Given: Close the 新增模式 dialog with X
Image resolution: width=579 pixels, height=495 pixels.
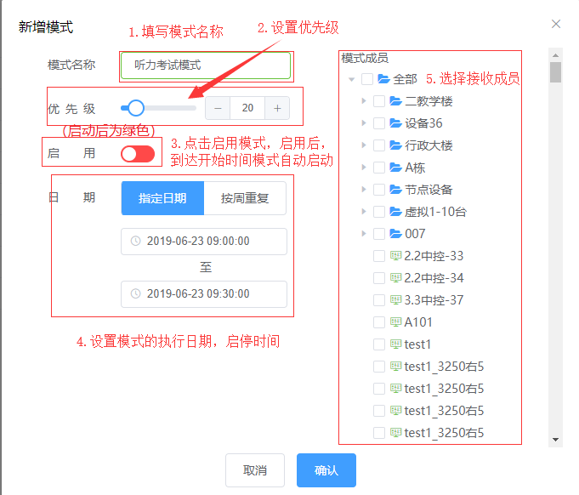Looking at the screenshot, I should point(556,24).
